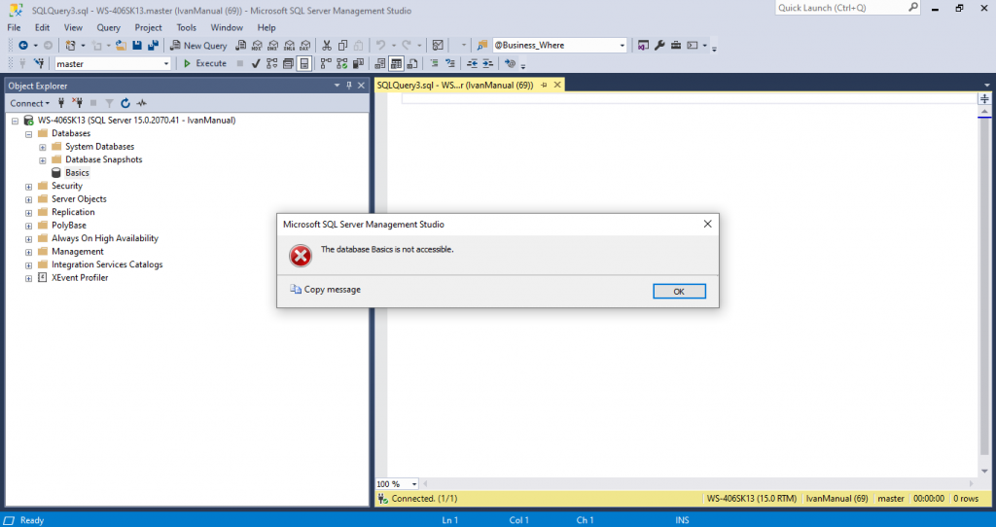This screenshot has height=527, width=996.
Task: Click Display Estimated Execution Plan icon
Action: [272, 63]
